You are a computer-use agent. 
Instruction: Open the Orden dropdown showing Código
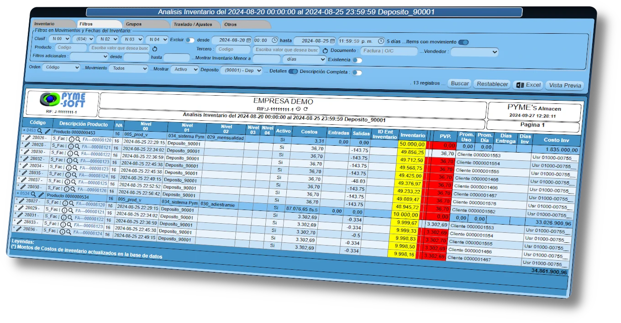click(61, 67)
